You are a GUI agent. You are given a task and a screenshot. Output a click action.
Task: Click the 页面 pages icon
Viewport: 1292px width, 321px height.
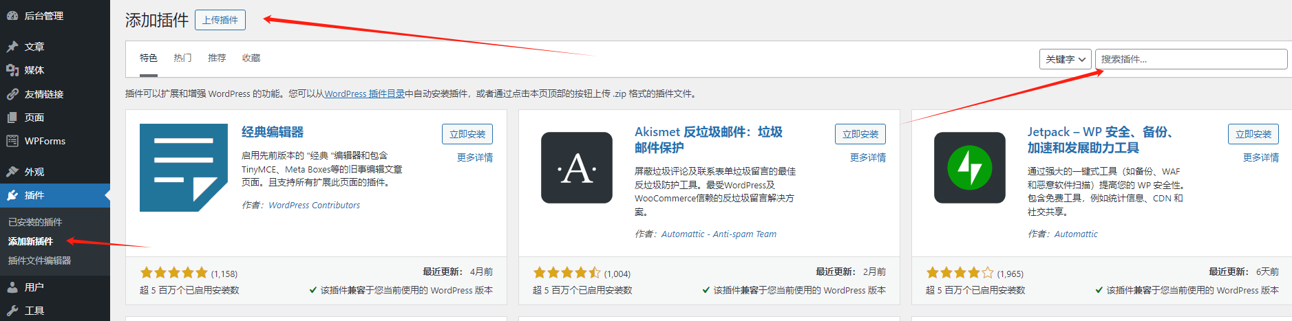(x=12, y=118)
